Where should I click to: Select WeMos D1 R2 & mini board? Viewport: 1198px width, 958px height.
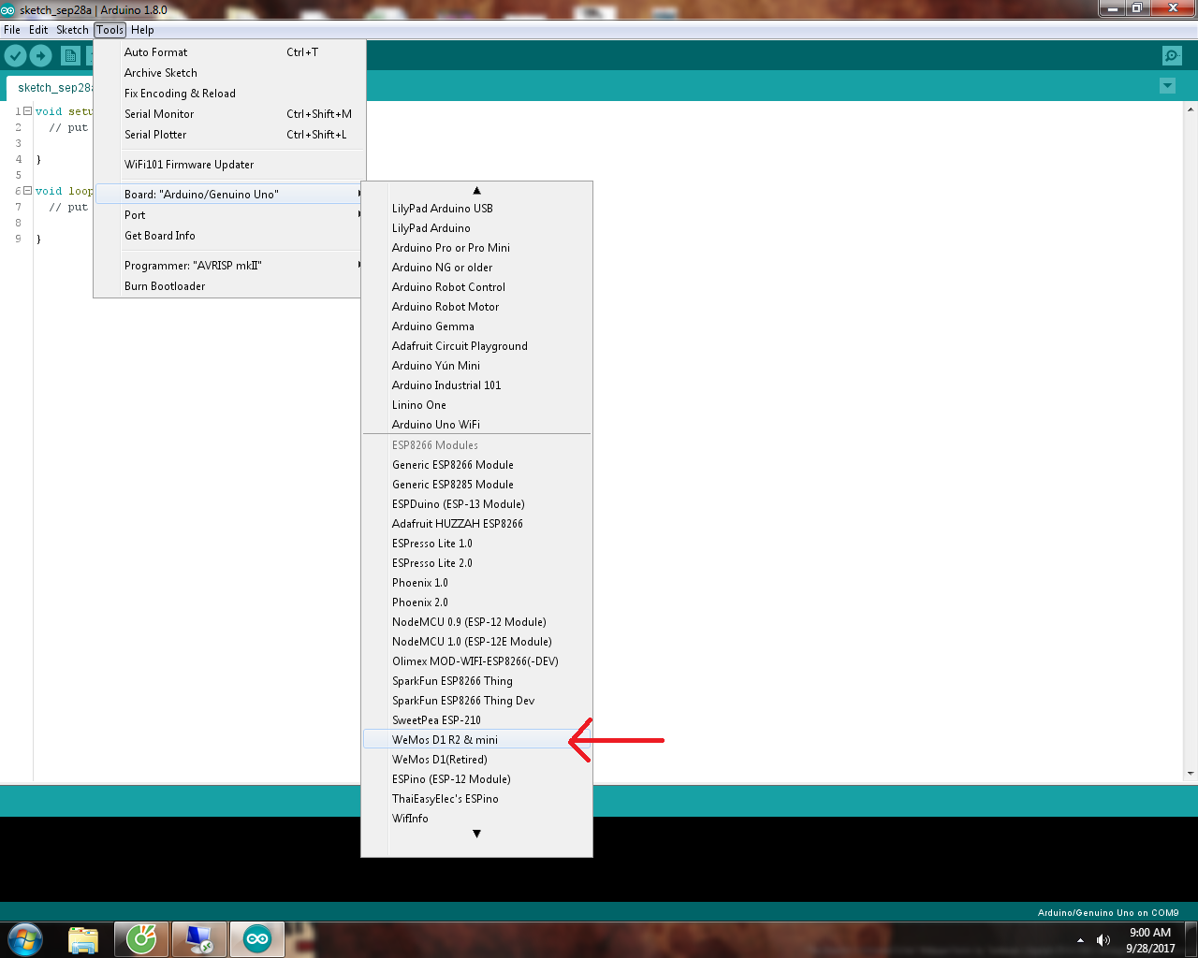click(x=476, y=740)
